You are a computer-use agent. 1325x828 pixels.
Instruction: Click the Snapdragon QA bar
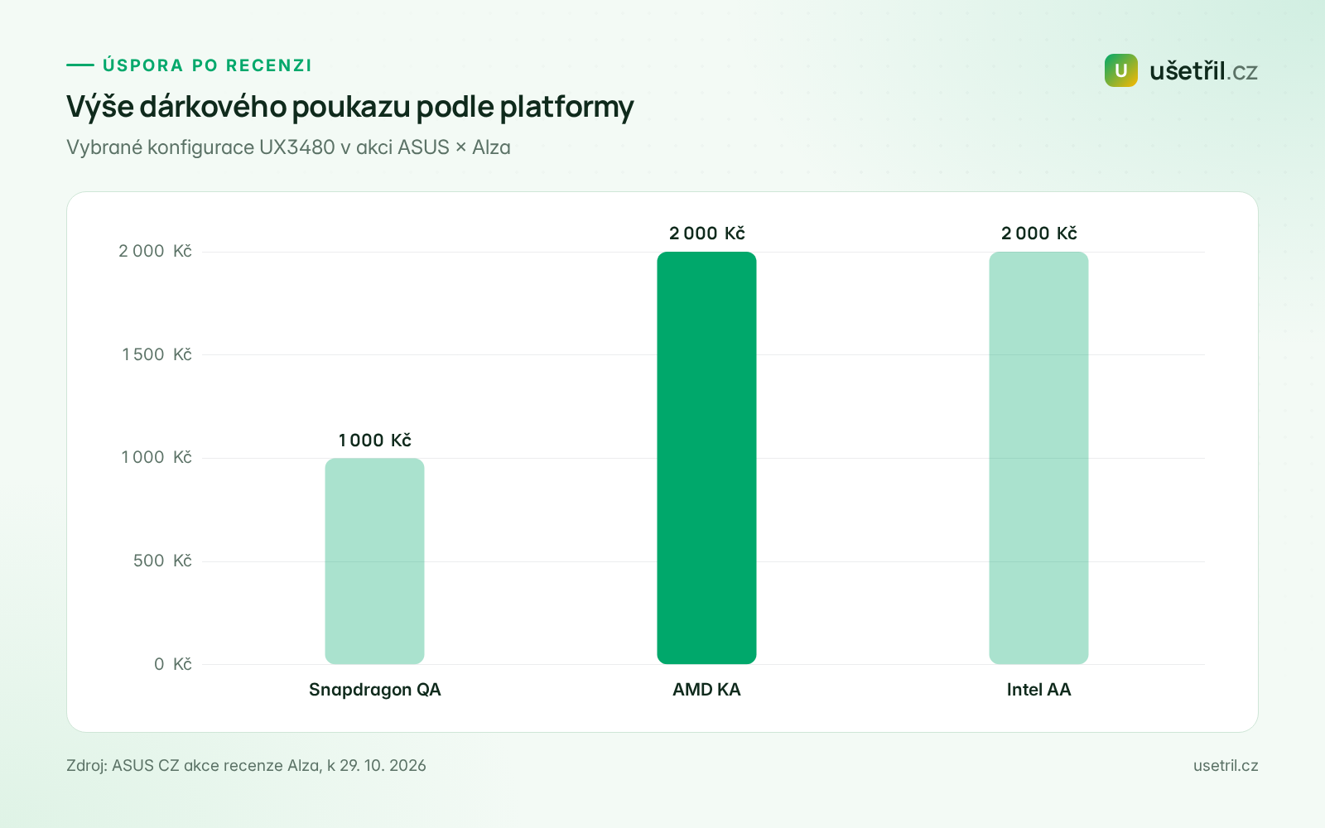374,561
